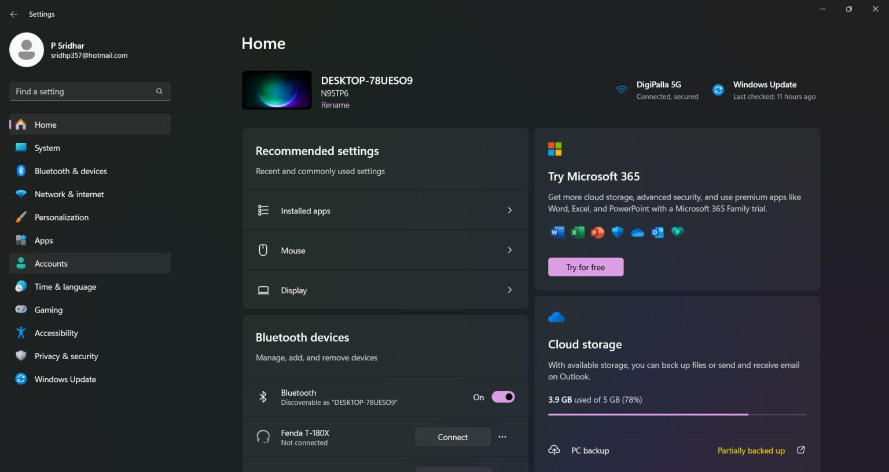Open the Fenda T-180X options menu
The height and width of the screenshot is (472, 889).
click(x=502, y=437)
